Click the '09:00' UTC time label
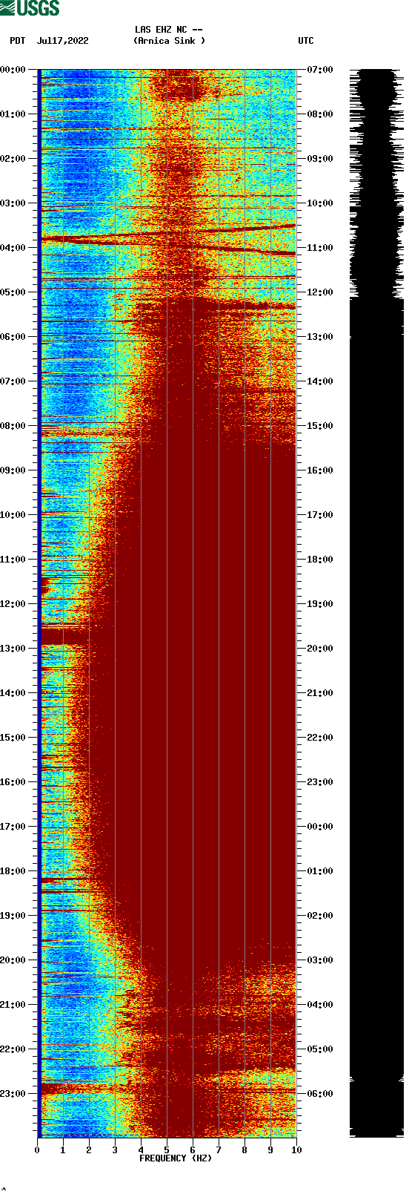This screenshot has width=409, height=1197. click(320, 159)
